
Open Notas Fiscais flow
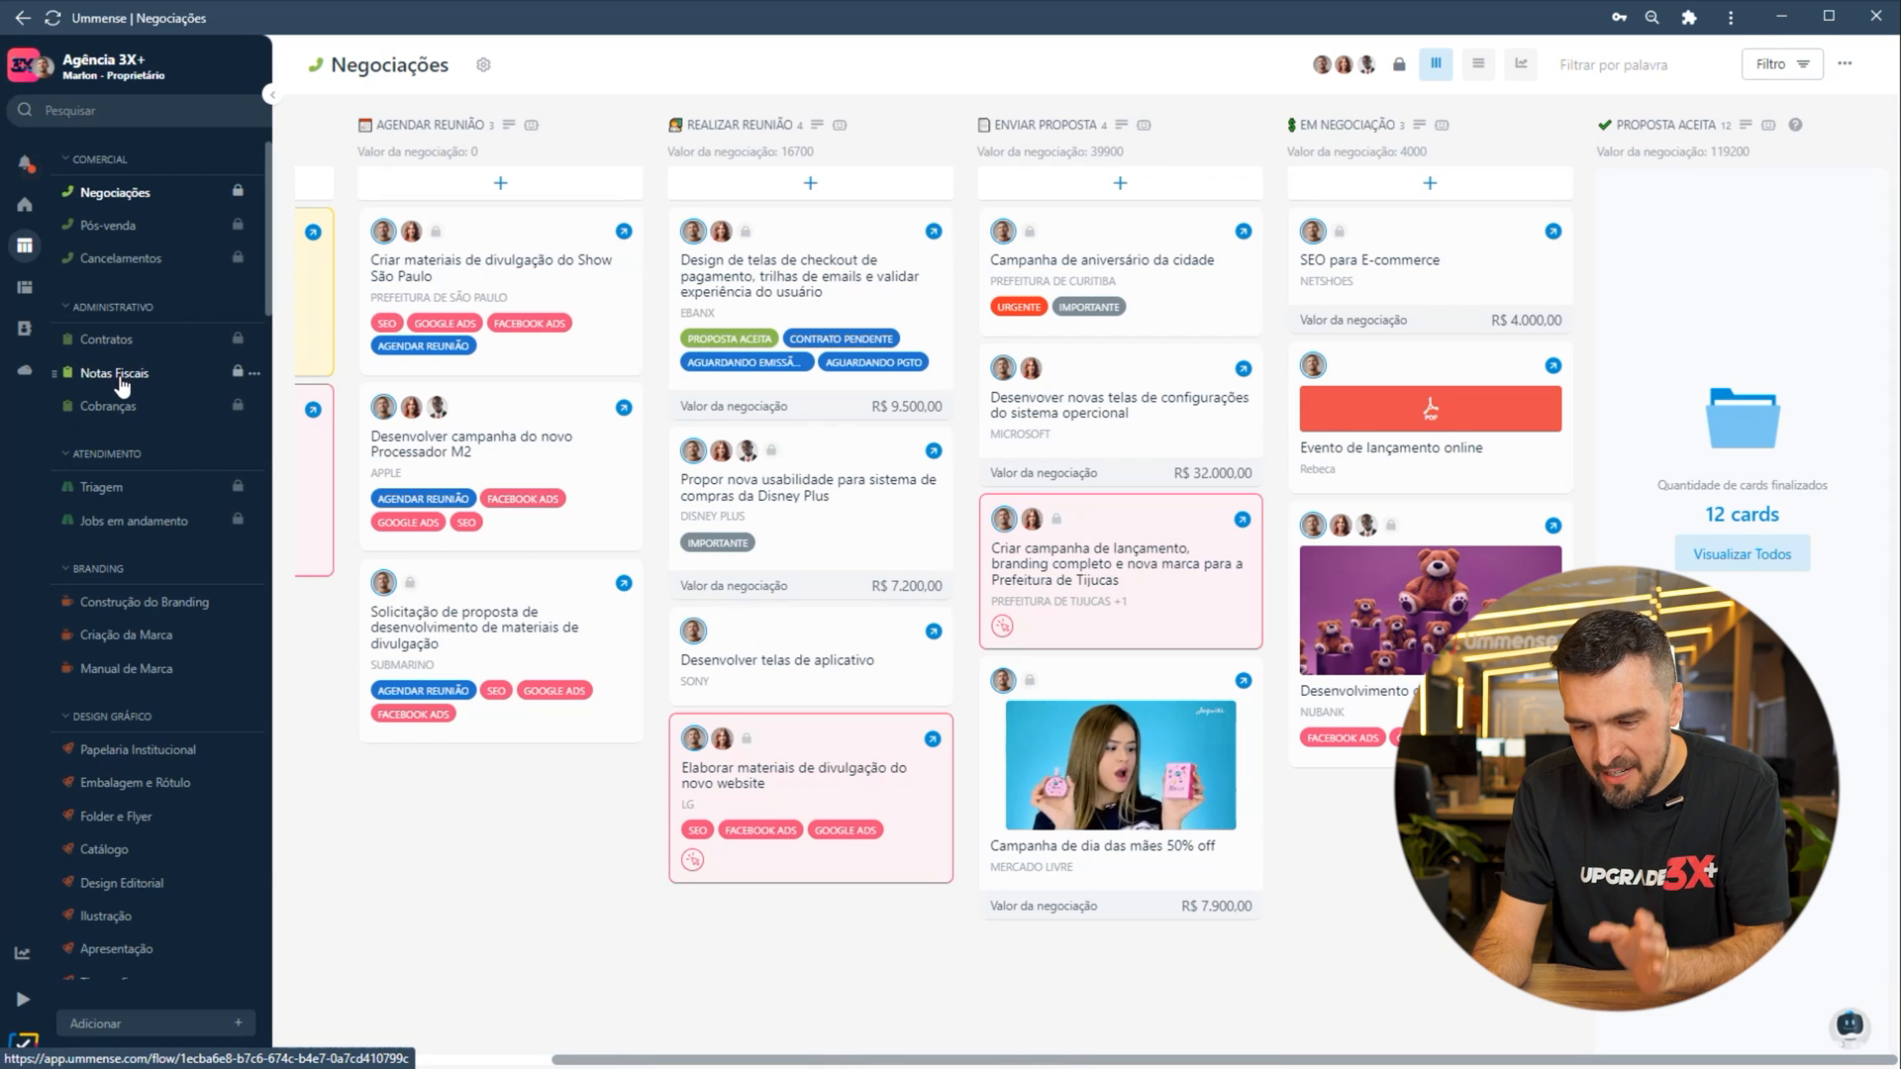point(114,372)
